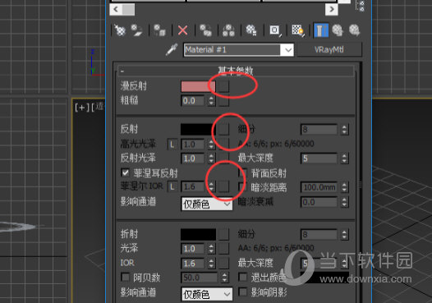Image resolution: width=432 pixels, height=303 pixels.
Task: Enable the 阿贝数 checkbox
Action: click(x=126, y=277)
